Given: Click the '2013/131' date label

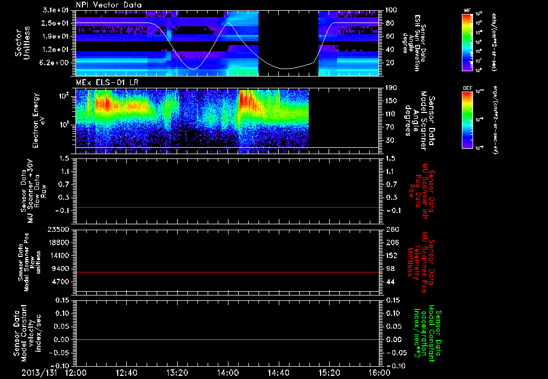Looking at the screenshot, I should pyautogui.click(x=39, y=373).
